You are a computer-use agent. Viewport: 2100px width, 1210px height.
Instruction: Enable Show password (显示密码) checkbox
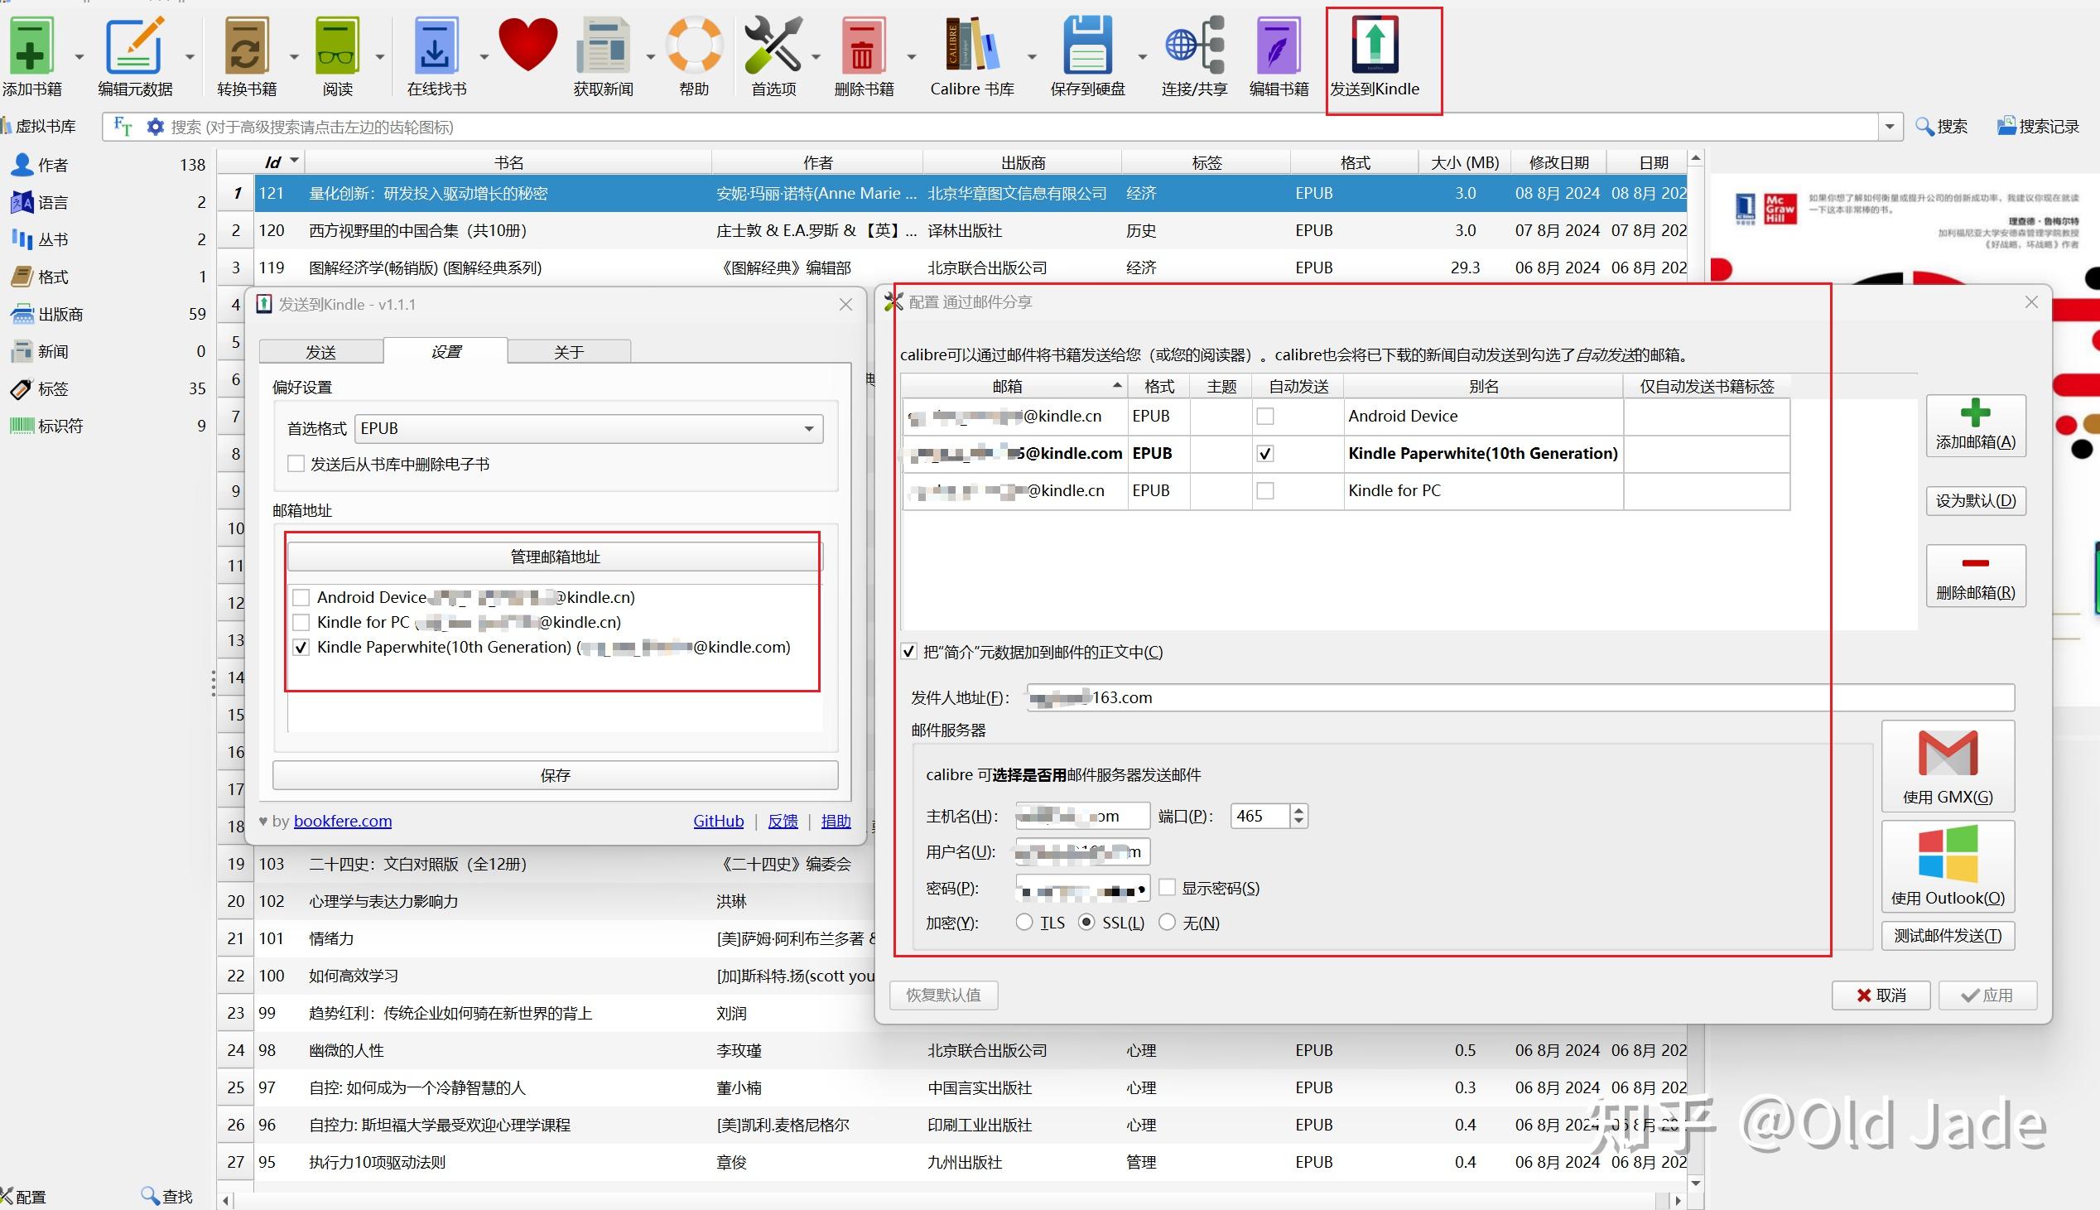[1167, 888]
